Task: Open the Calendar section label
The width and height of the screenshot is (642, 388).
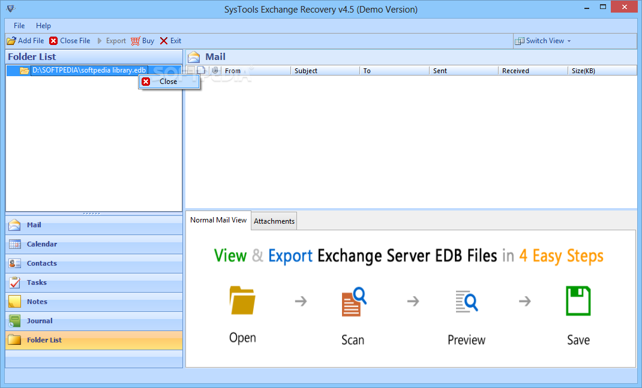Action: (x=42, y=244)
